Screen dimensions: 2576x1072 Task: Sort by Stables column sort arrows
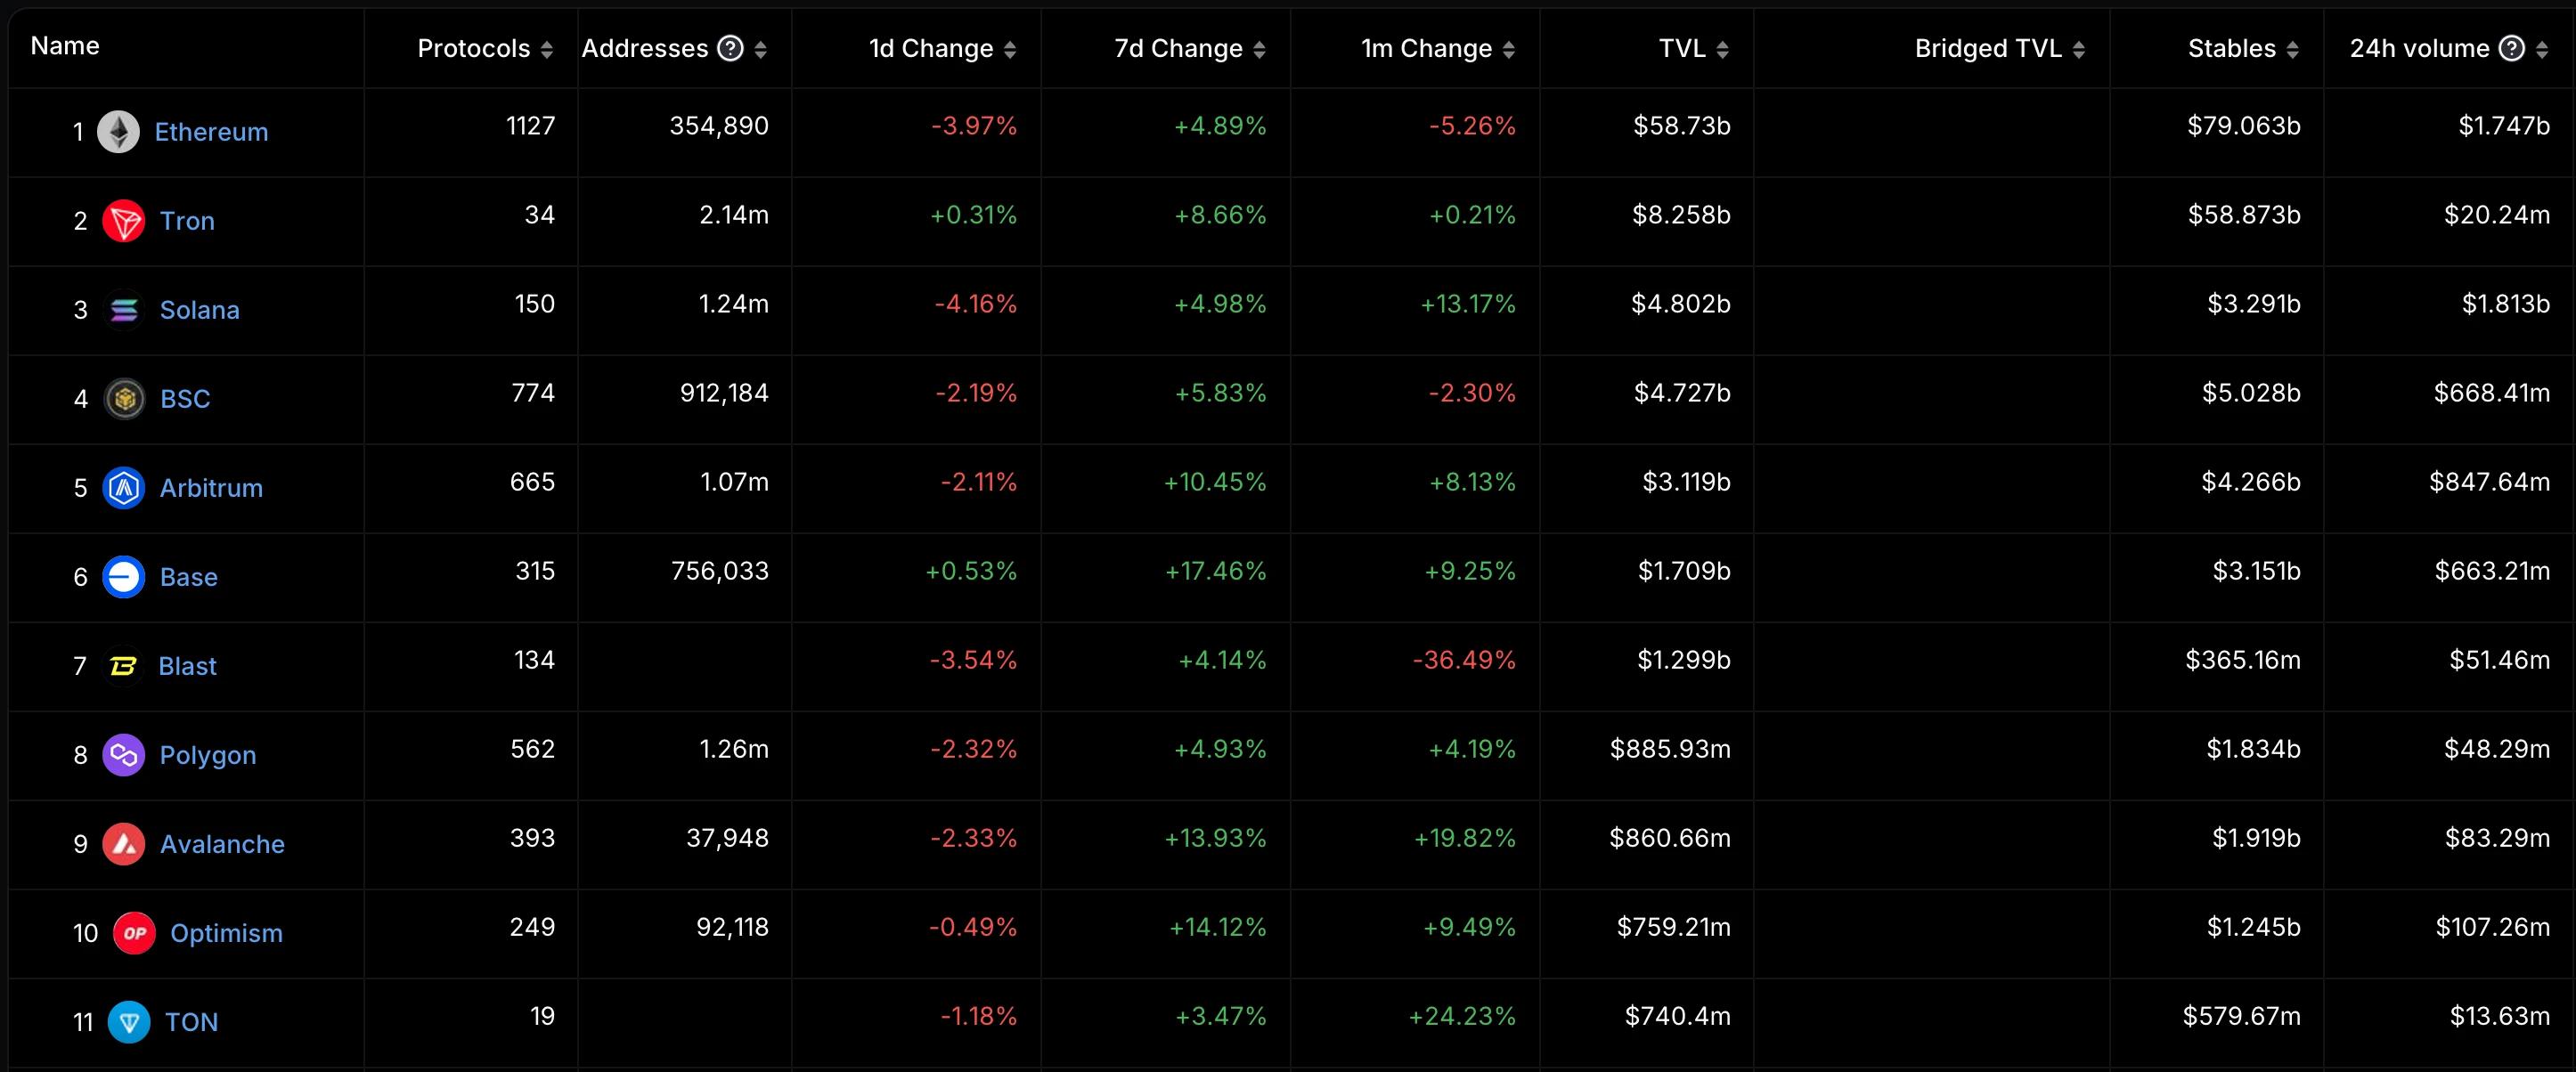click(x=2292, y=49)
